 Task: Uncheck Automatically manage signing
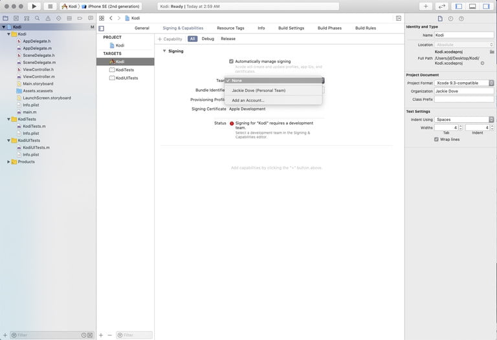(231, 61)
